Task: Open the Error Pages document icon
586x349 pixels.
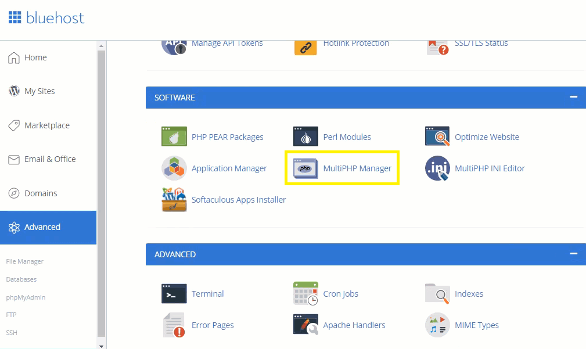Action: click(174, 325)
